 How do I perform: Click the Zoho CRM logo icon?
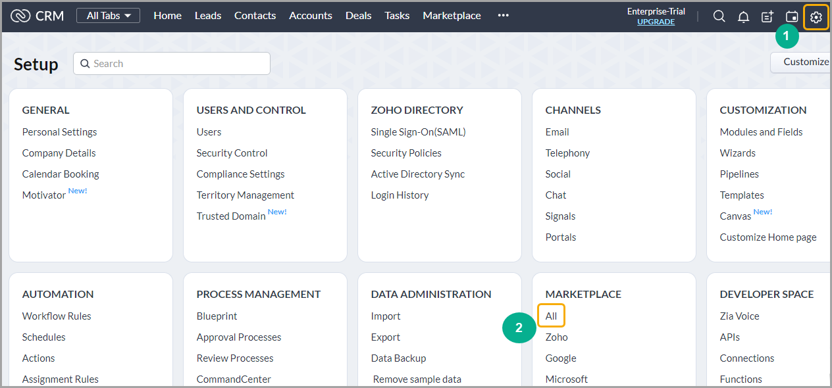(x=21, y=16)
